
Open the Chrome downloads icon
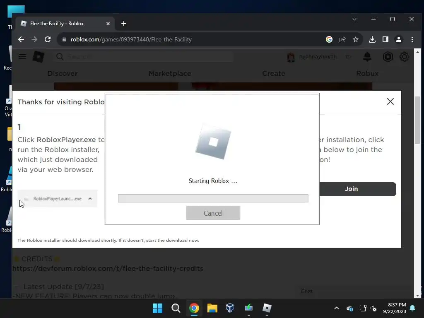372,39
